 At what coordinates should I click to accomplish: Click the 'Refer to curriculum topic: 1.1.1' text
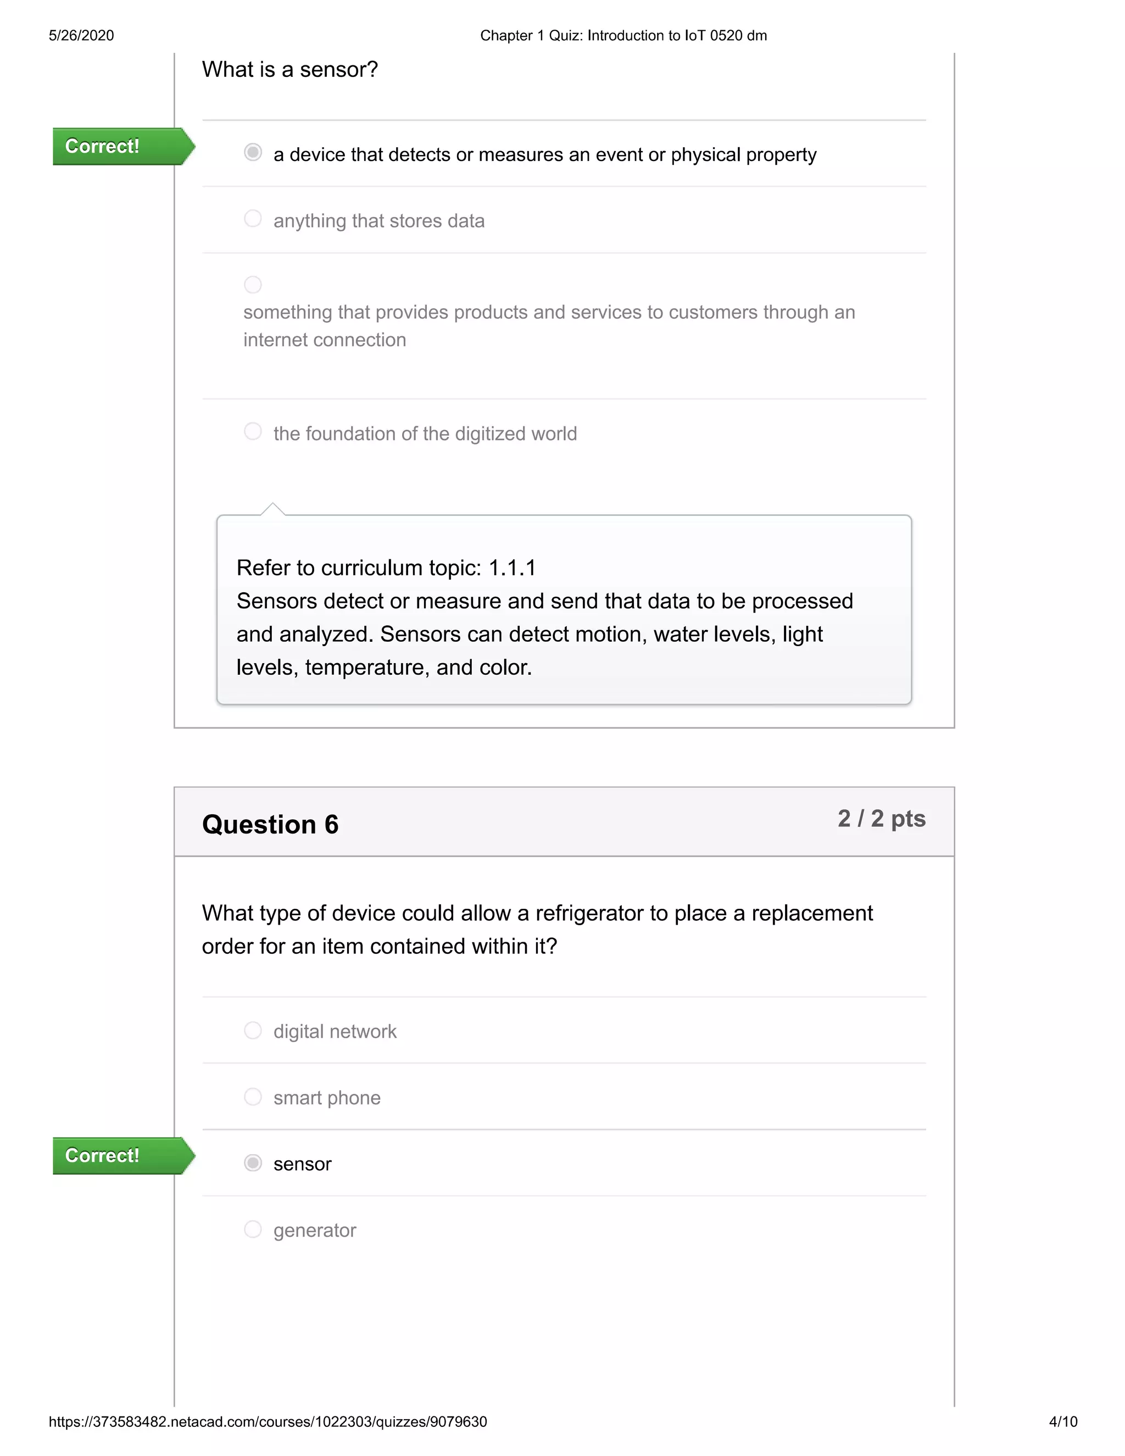click(x=386, y=568)
